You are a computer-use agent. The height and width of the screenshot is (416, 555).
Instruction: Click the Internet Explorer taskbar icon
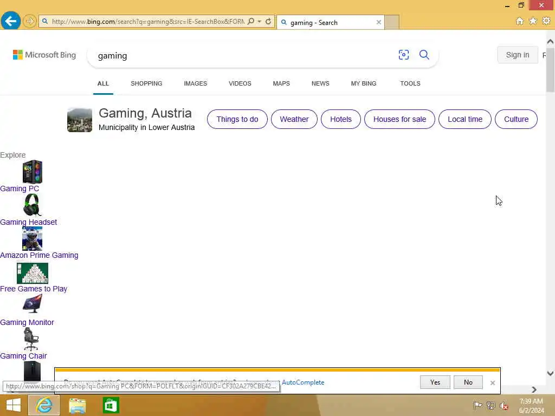tap(44, 405)
